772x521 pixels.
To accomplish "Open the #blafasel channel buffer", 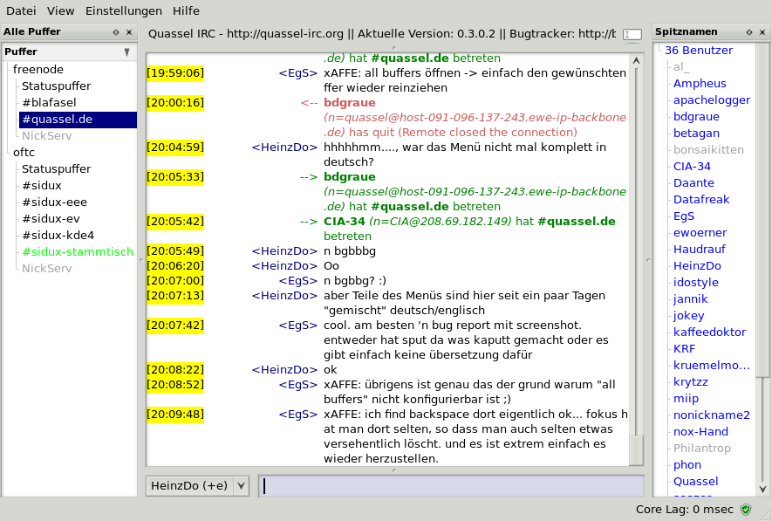I will click(x=49, y=102).
